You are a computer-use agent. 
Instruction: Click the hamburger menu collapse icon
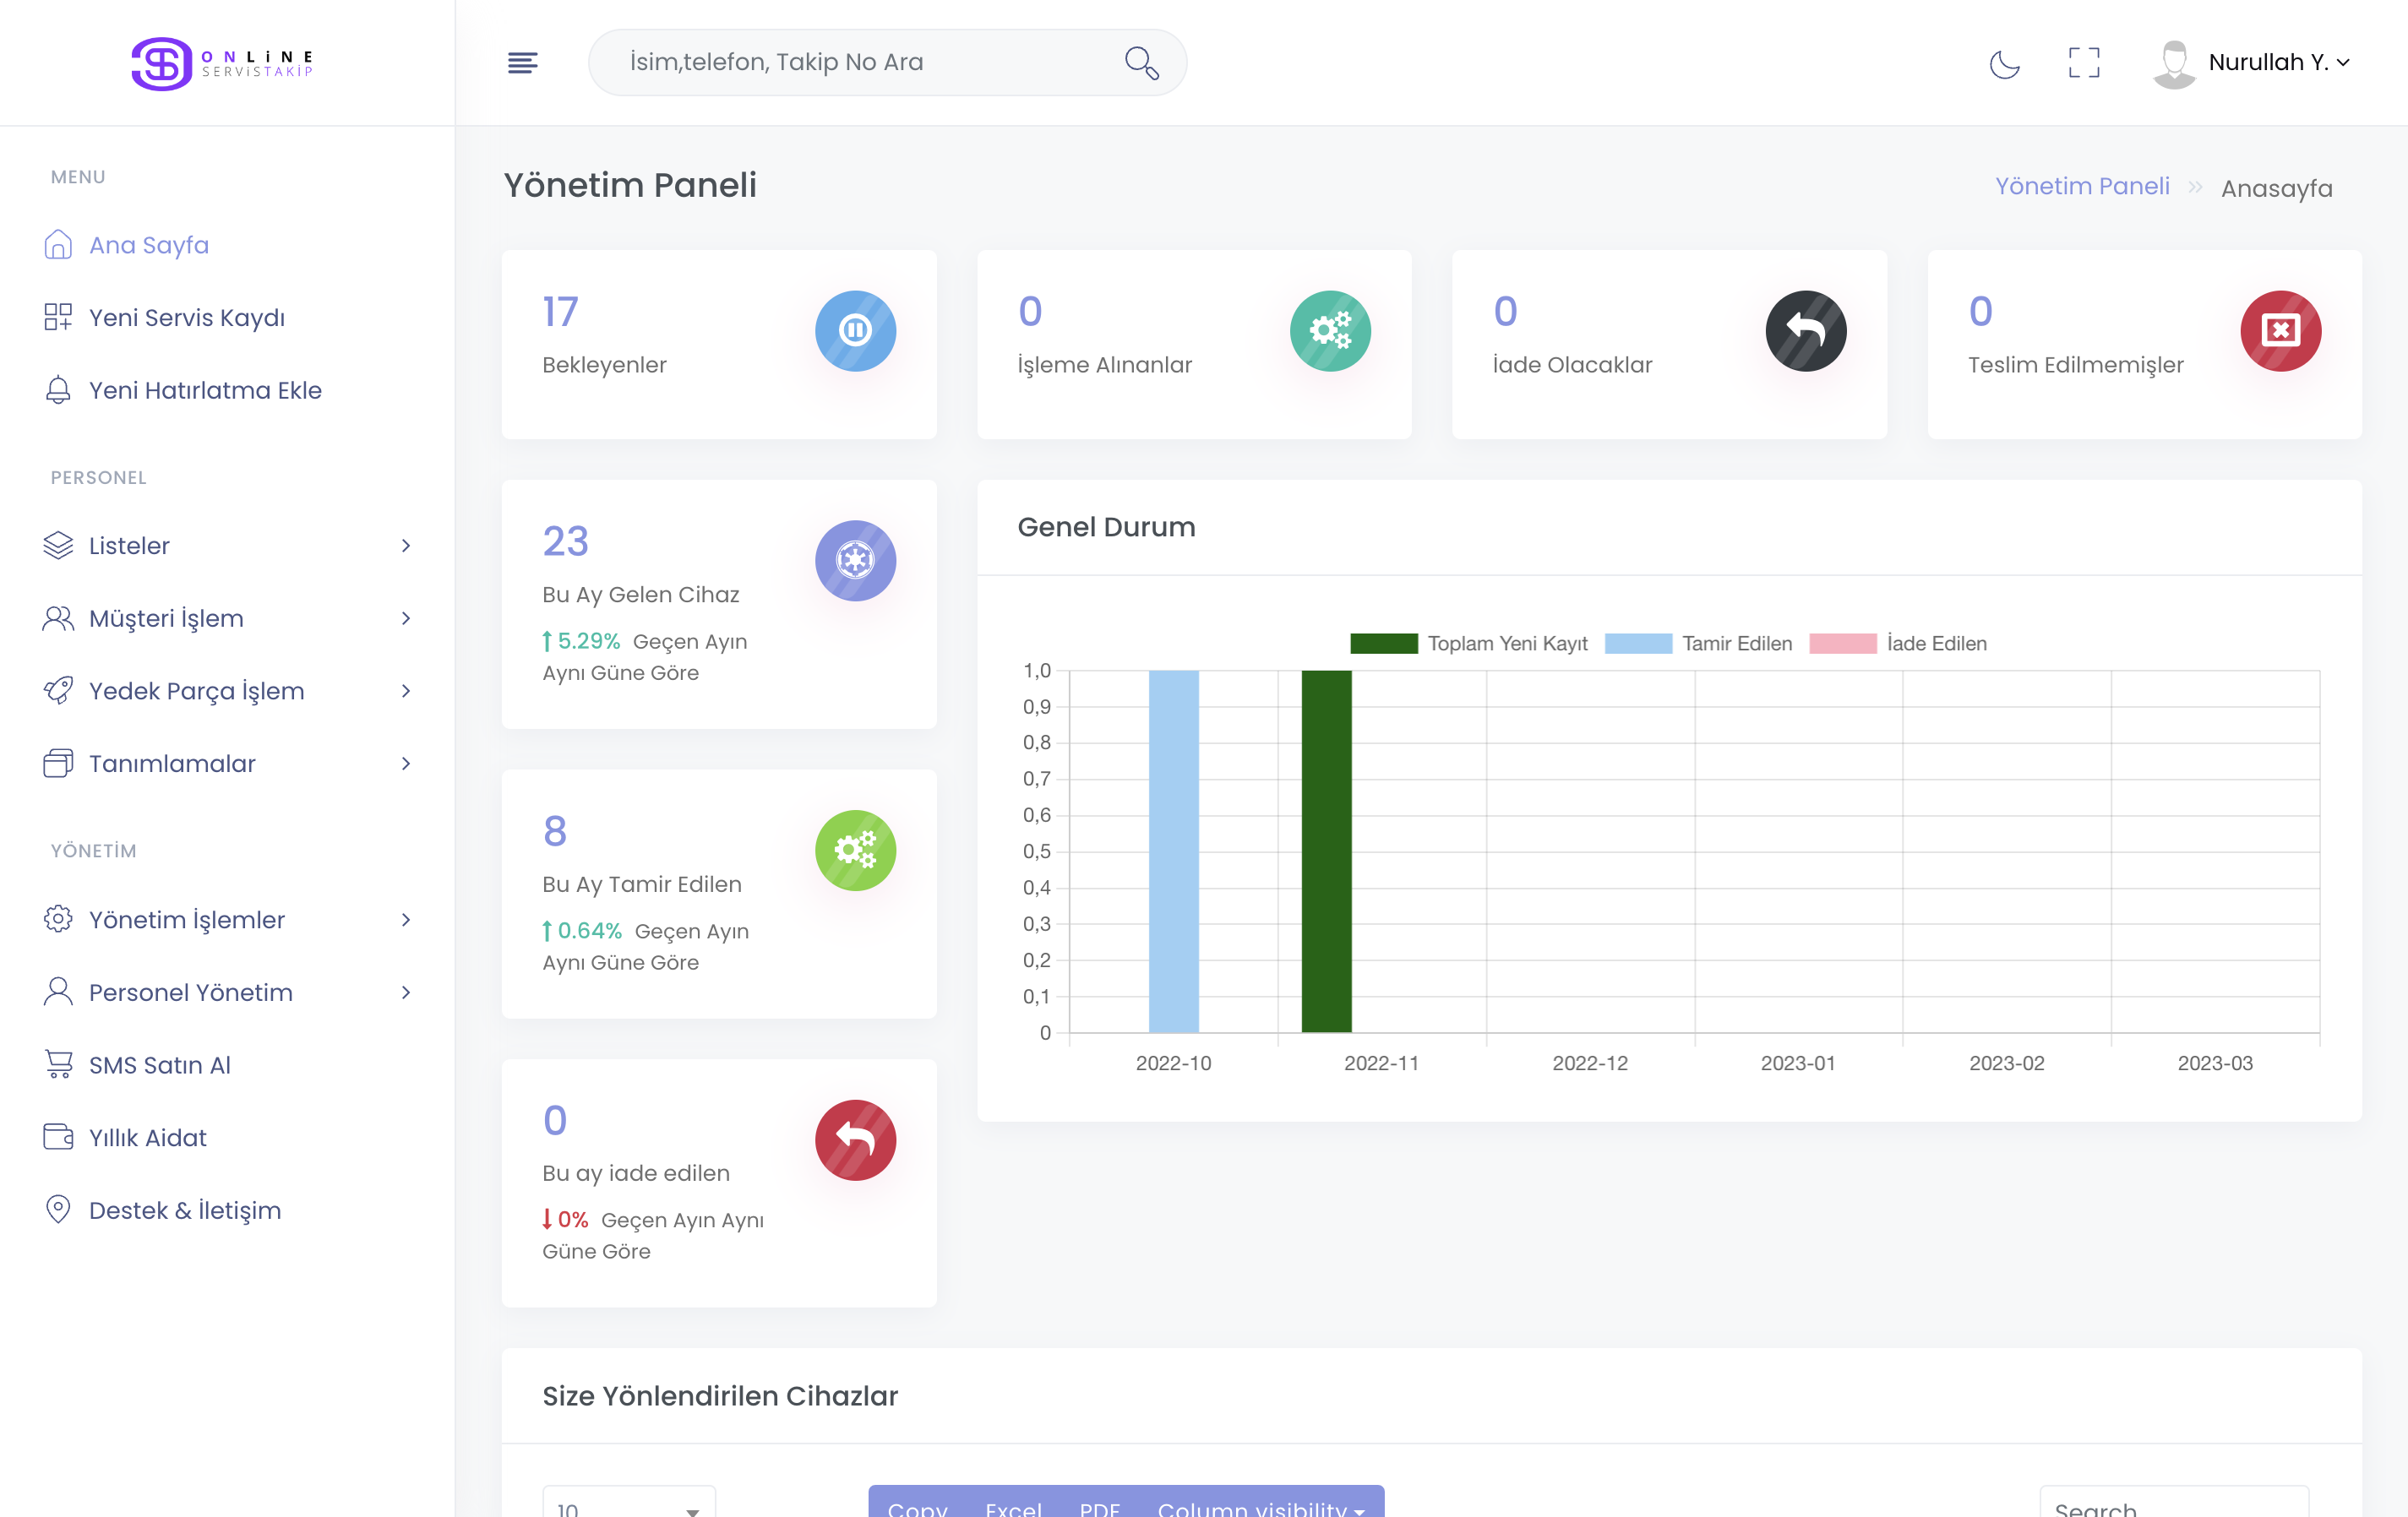tap(522, 62)
